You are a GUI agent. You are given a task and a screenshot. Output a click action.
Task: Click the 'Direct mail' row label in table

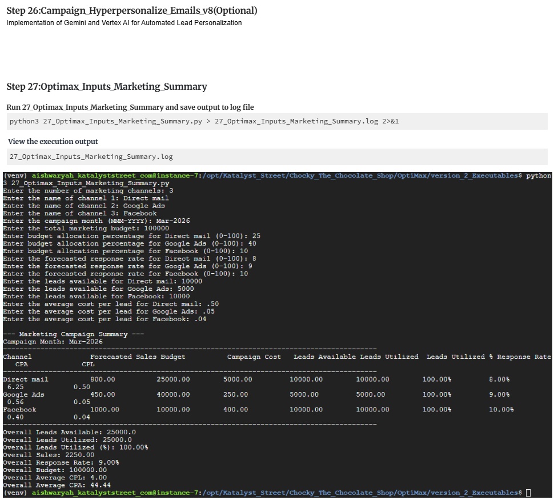(x=26, y=379)
